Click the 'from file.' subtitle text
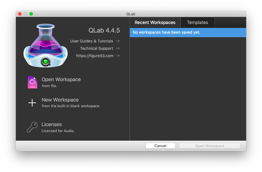 (50, 86)
